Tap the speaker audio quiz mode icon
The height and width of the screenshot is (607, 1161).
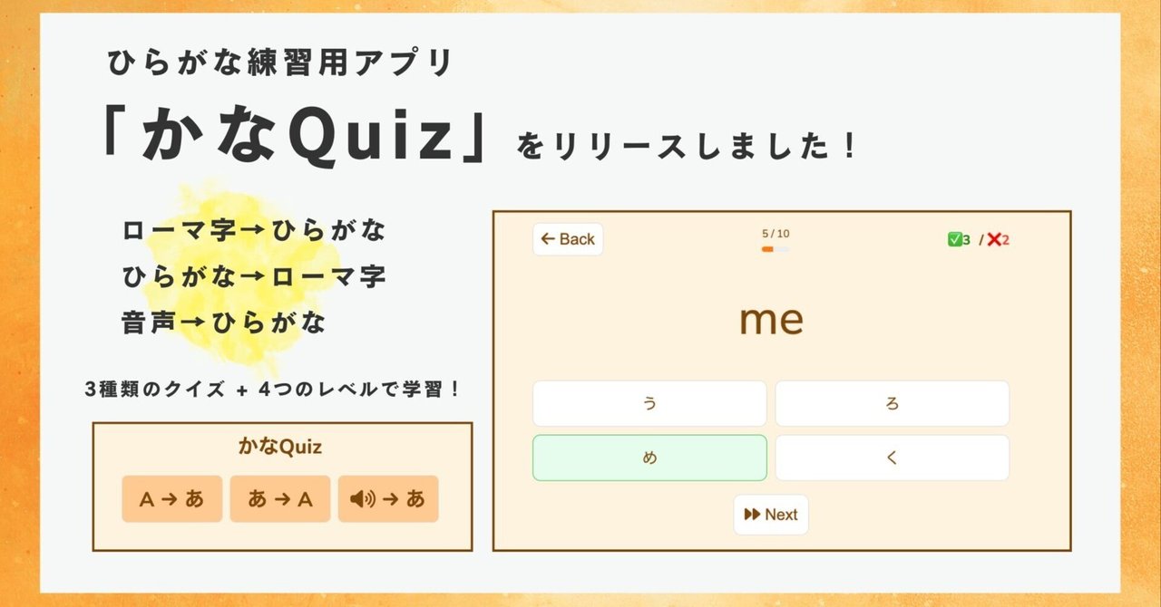click(388, 499)
